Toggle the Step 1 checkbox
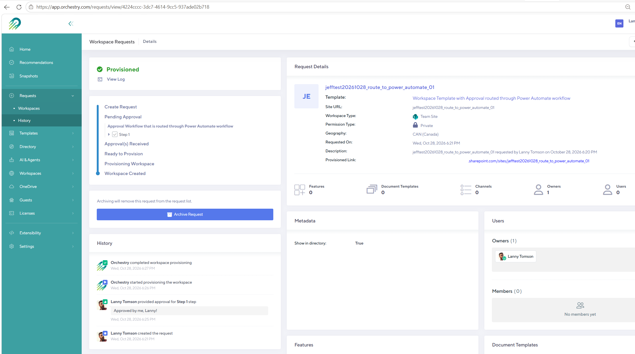Image resolution: width=635 pixels, height=354 pixels. [x=115, y=134]
